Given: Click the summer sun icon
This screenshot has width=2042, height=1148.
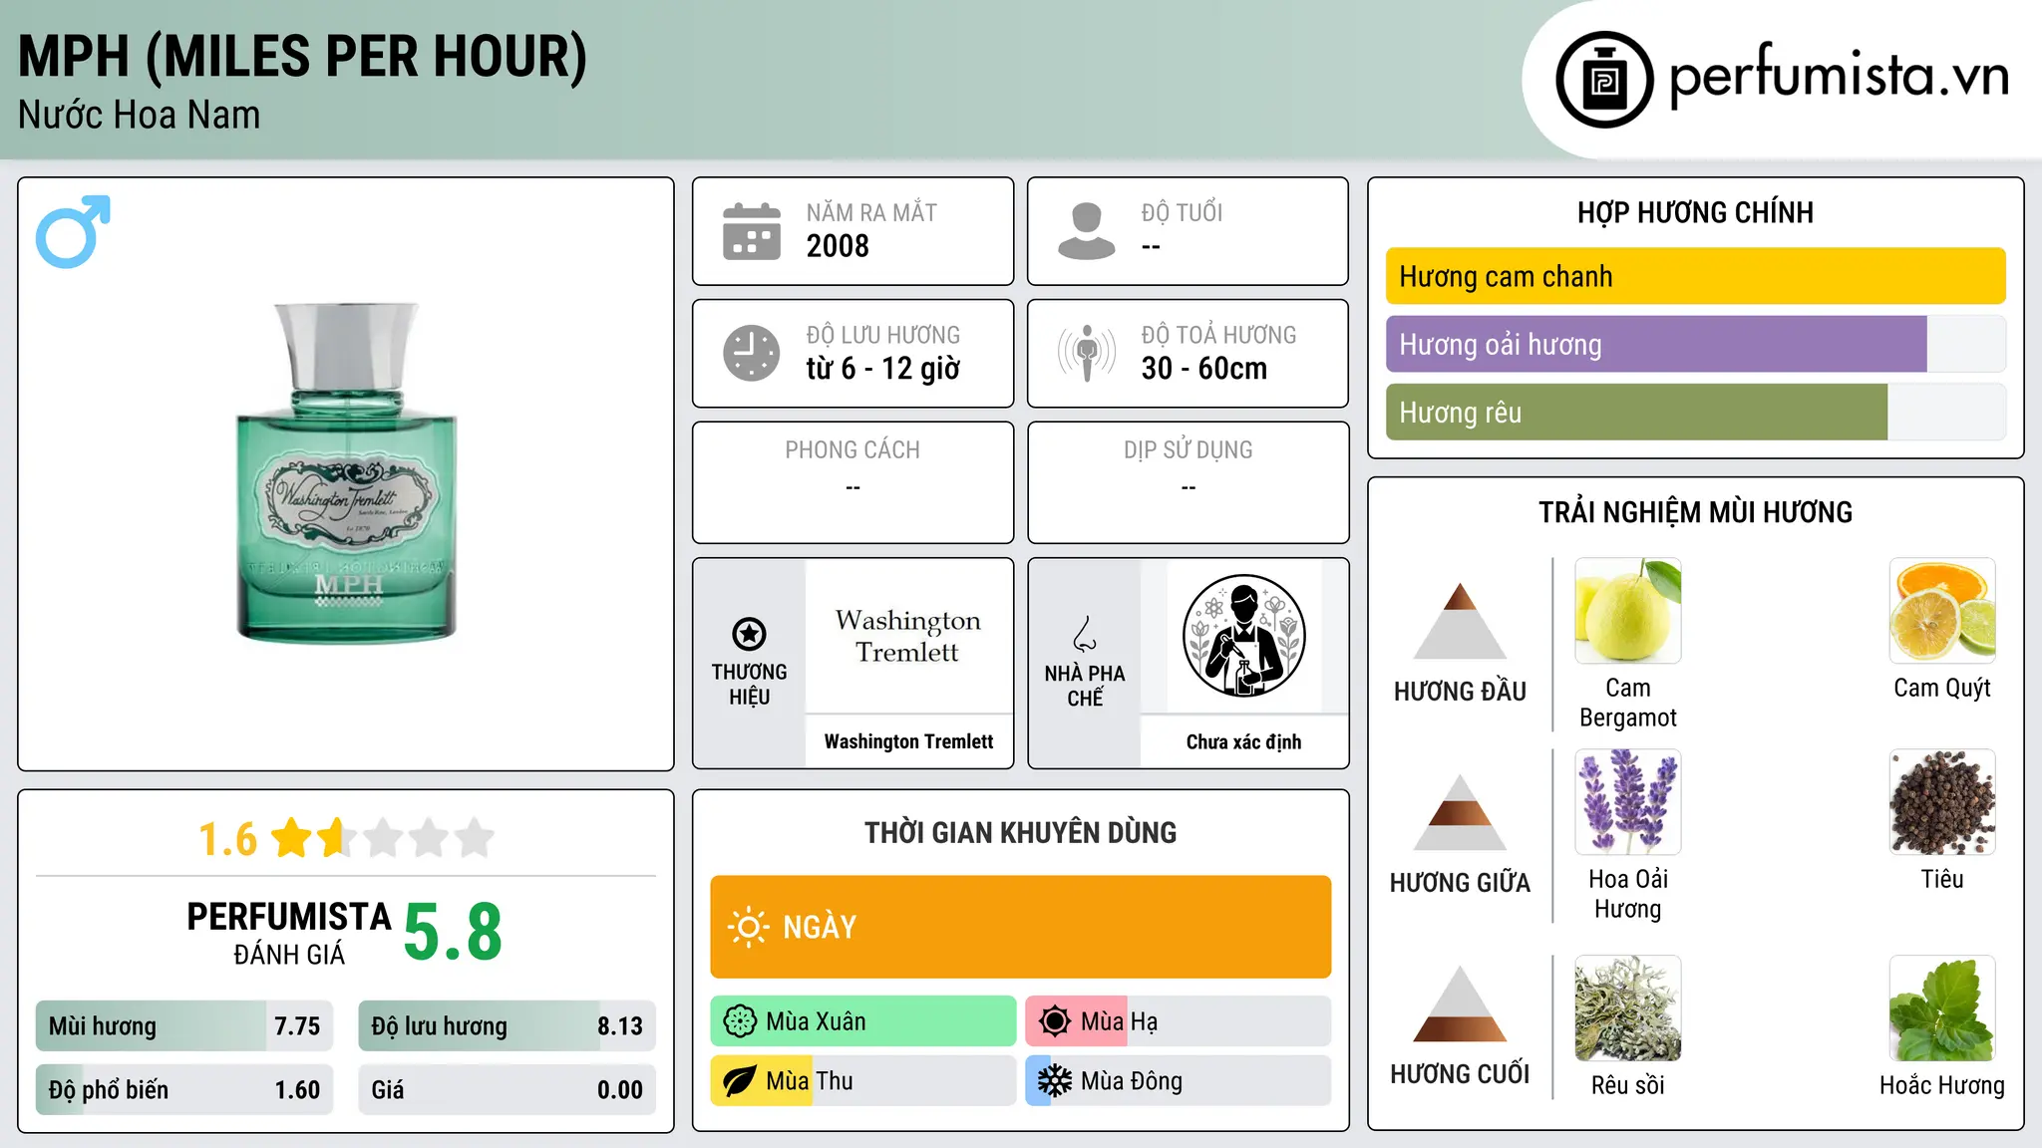Looking at the screenshot, I should [1055, 1021].
